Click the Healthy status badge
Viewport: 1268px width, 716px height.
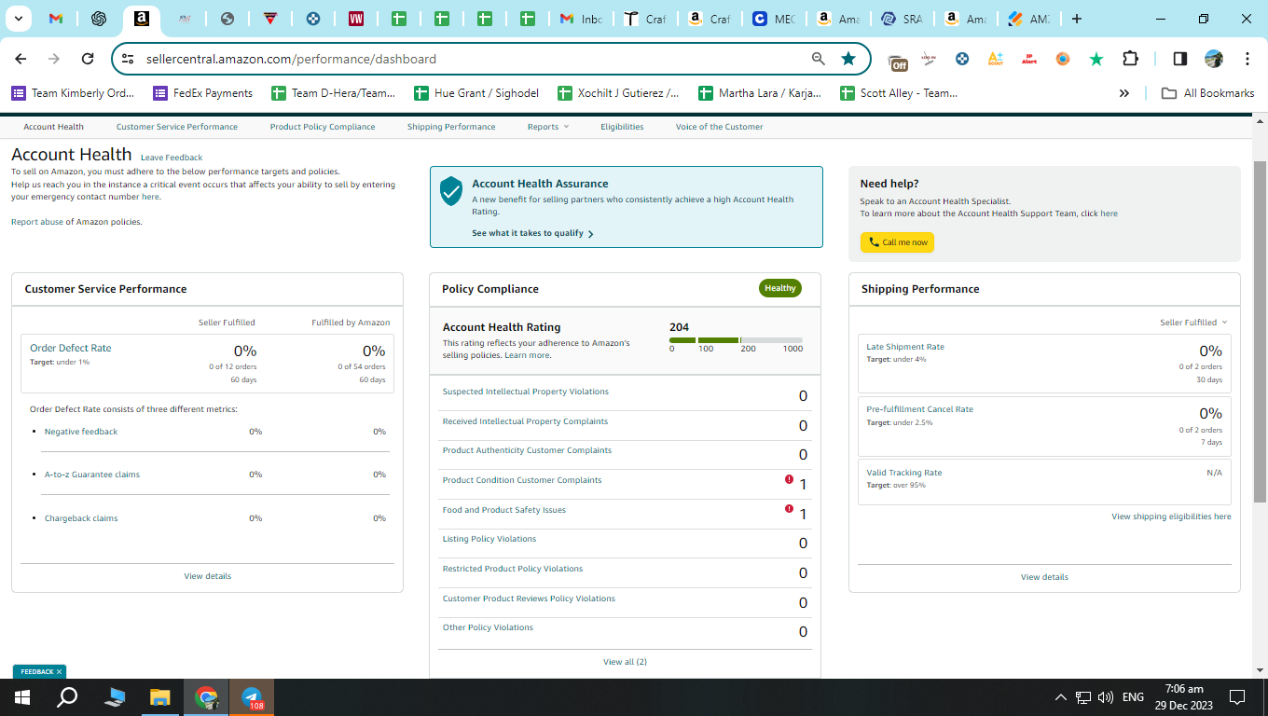click(x=780, y=288)
